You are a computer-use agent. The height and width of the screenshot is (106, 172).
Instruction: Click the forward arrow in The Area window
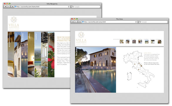76,22
